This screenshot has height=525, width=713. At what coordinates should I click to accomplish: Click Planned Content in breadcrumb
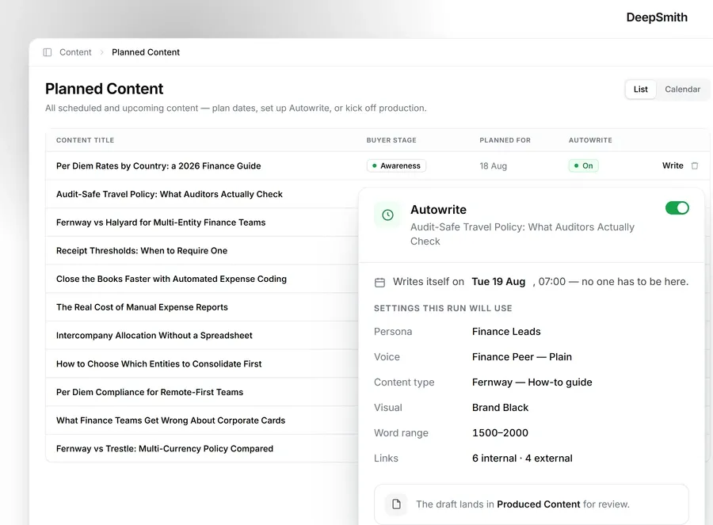(x=146, y=52)
